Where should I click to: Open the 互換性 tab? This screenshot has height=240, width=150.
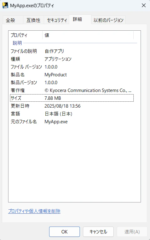pyautogui.click(x=34, y=20)
